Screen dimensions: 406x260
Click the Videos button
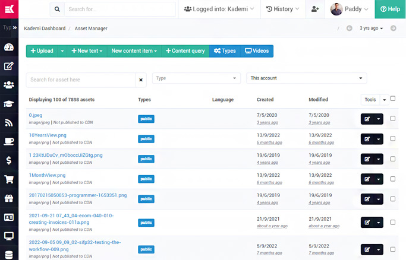(x=257, y=51)
